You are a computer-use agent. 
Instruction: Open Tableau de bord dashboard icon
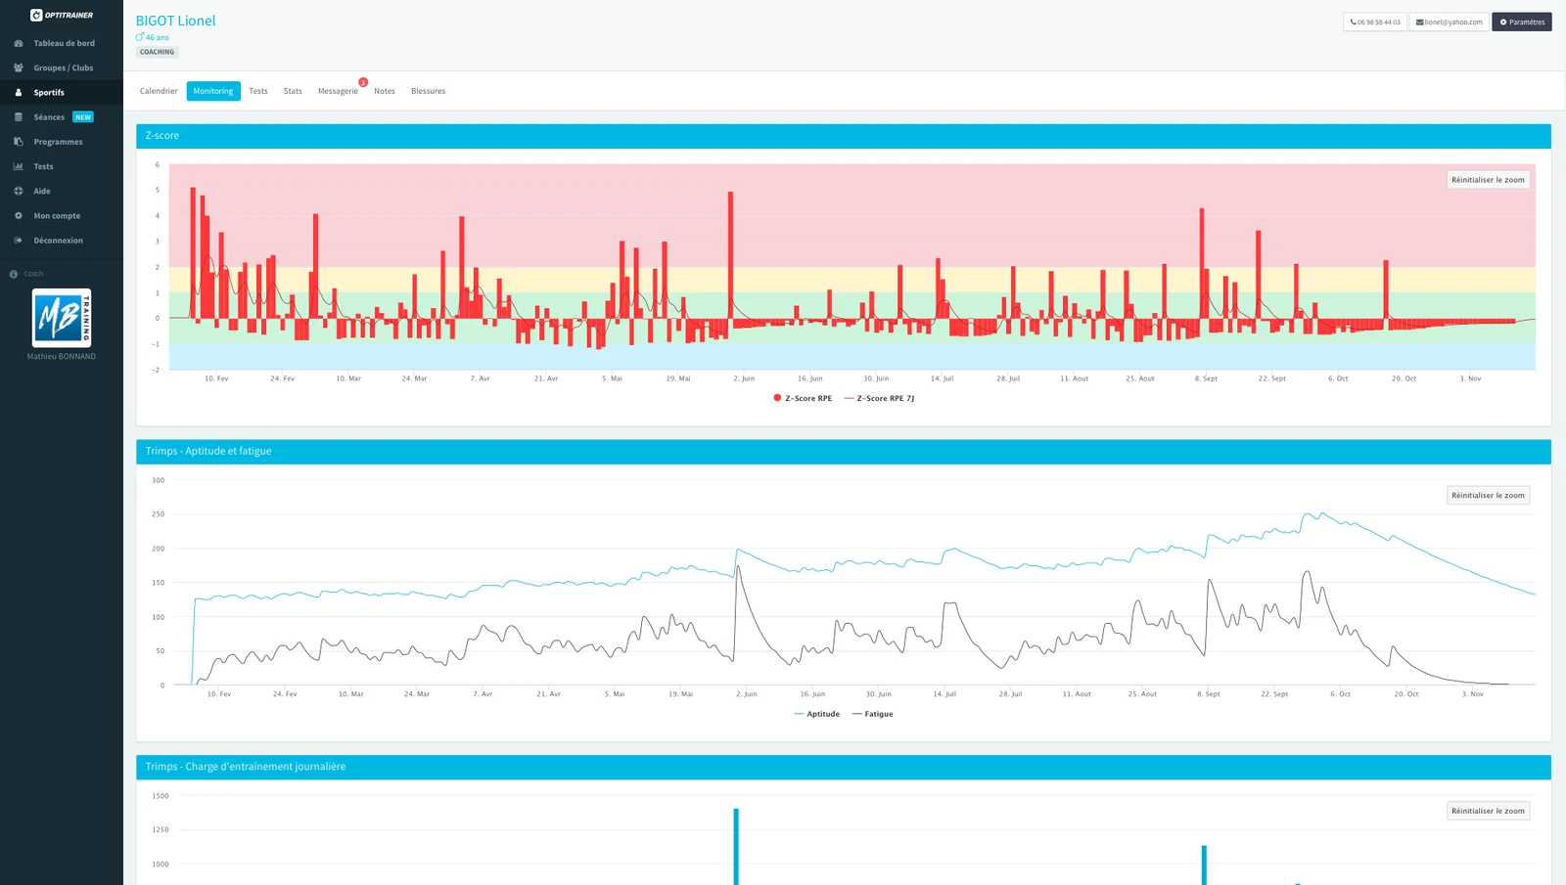(19, 43)
